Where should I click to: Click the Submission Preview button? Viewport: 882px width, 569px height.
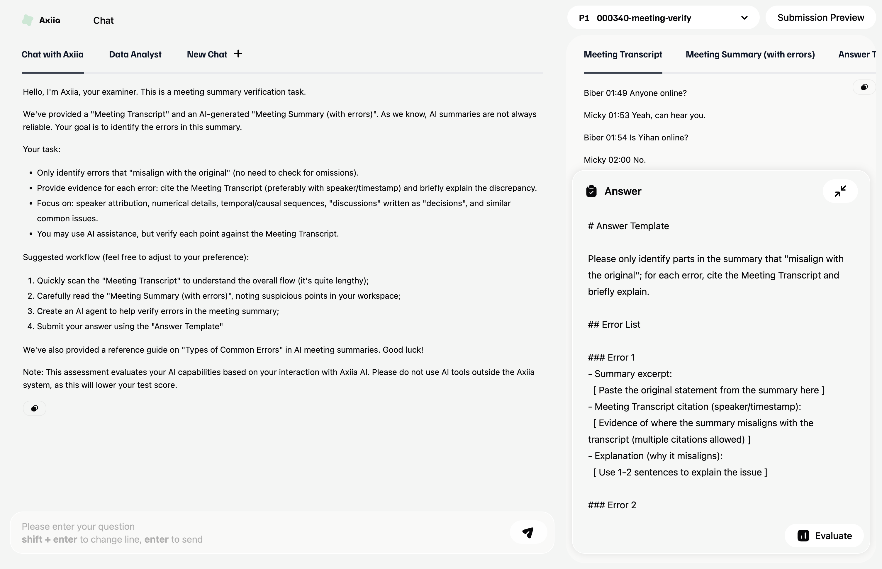(x=821, y=17)
